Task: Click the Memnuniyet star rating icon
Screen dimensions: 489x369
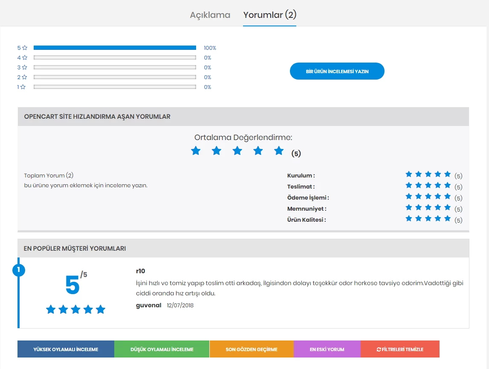Action: click(x=427, y=207)
